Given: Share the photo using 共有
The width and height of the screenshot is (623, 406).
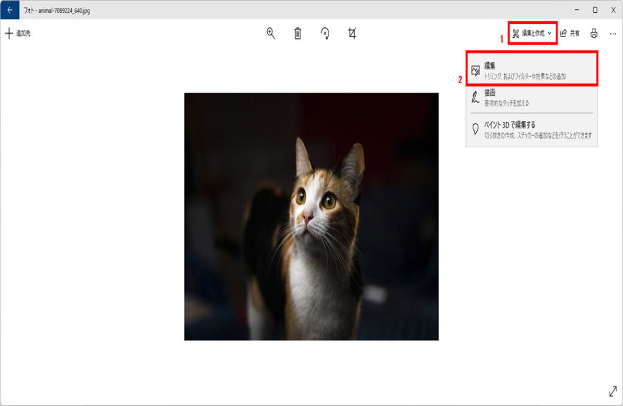Looking at the screenshot, I should (x=569, y=33).
